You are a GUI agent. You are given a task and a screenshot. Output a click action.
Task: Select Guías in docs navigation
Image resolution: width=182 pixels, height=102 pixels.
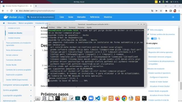tap(71, 17)
